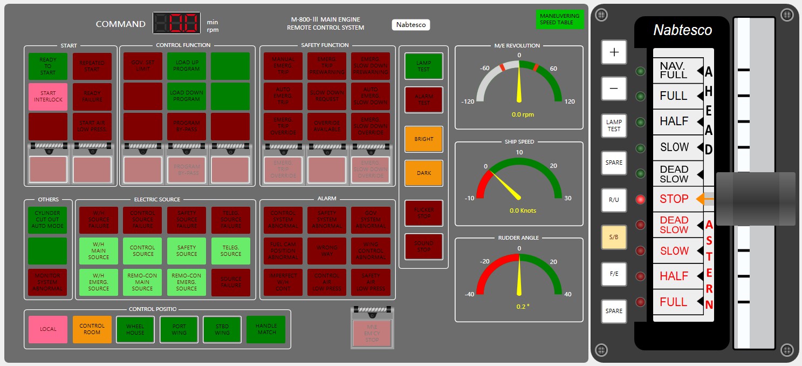Click the Override Available indicator
The image size is (802, 366).
coord(327,126)
